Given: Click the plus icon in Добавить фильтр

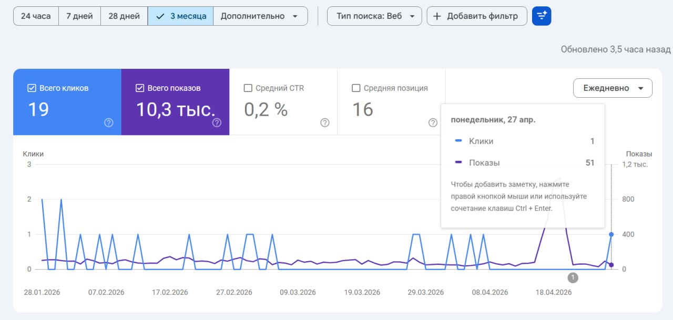Looking at the screenshot, I should pyautogui.click(x=437, y=16).
